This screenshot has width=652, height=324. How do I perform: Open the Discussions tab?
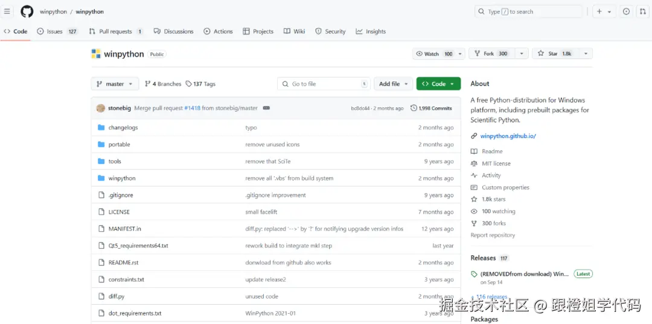(174, 31)
